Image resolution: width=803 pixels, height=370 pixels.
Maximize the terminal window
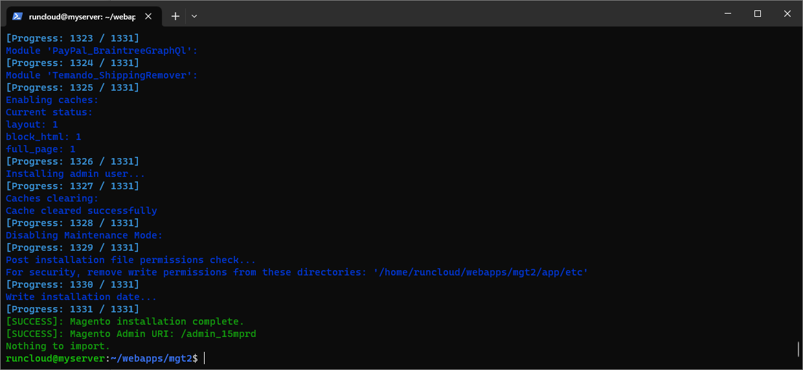point(758,13)
